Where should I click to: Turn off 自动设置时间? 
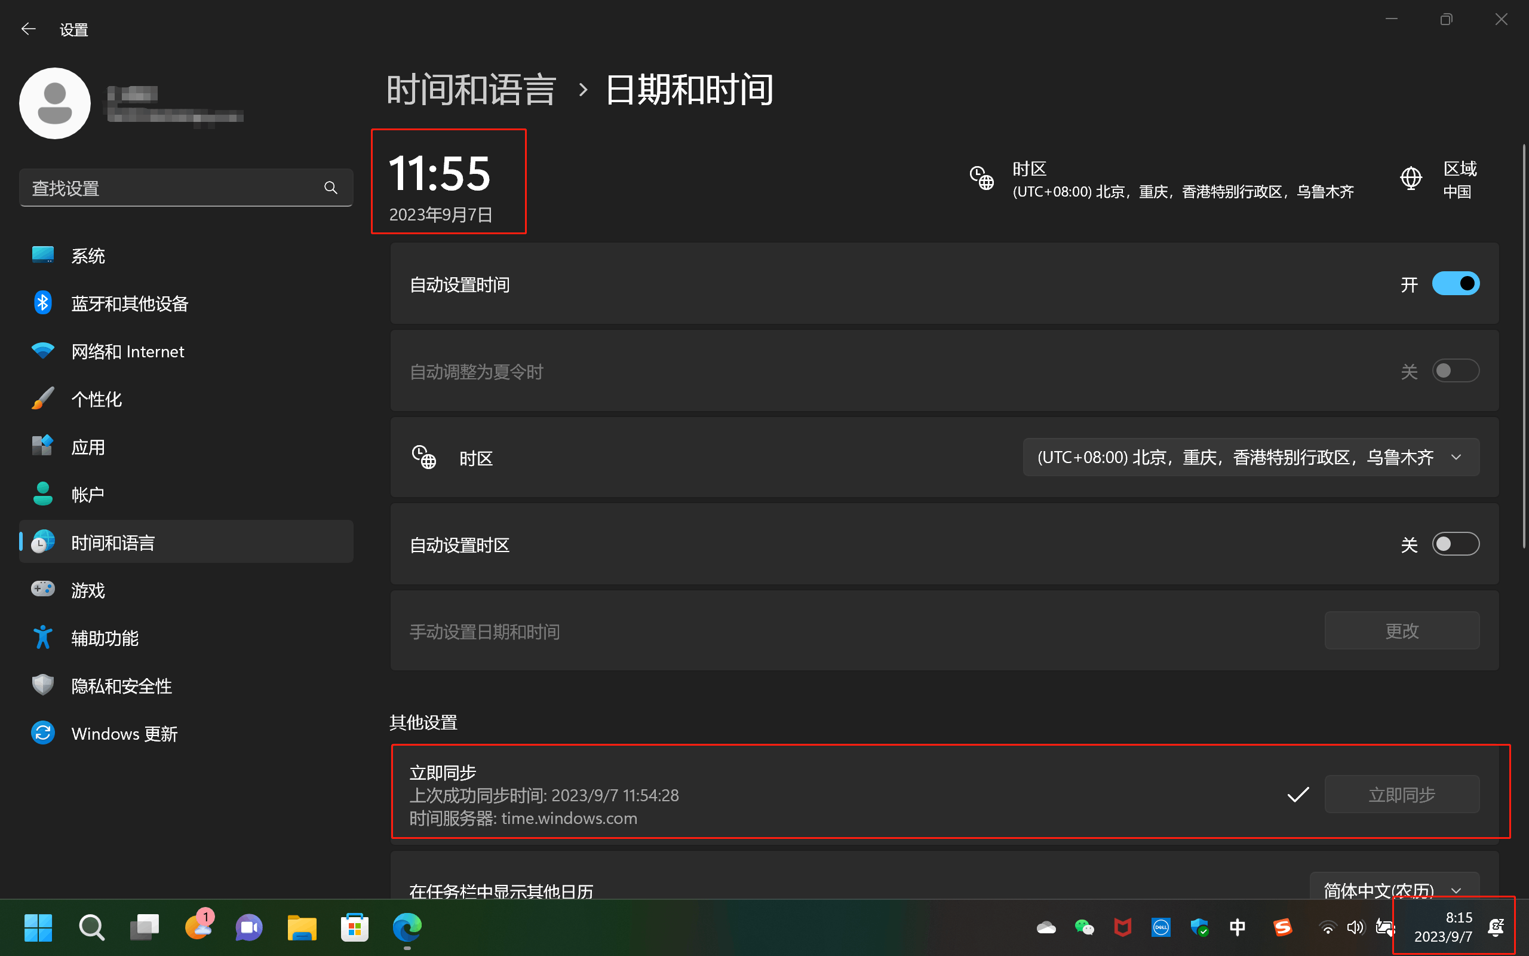[1455, 283]
